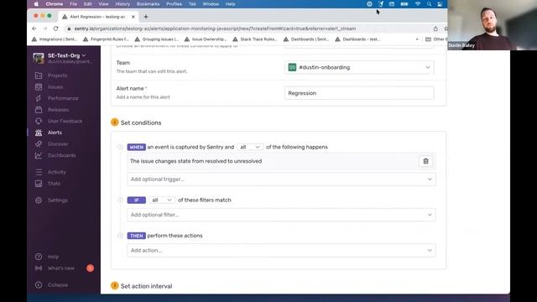Open the Projects sidebar icon
Viewport: 537px width, 302px height.
pyautogui.click(x=39, y=75)
